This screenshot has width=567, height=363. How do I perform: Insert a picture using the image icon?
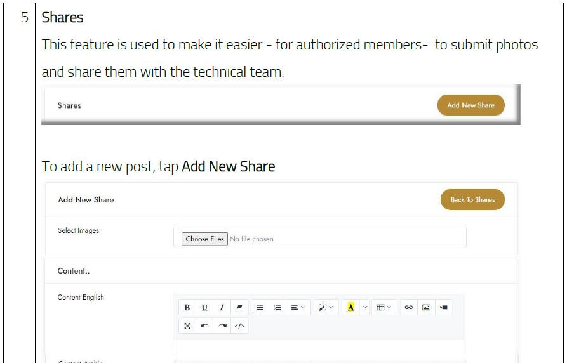coord(426,307)
